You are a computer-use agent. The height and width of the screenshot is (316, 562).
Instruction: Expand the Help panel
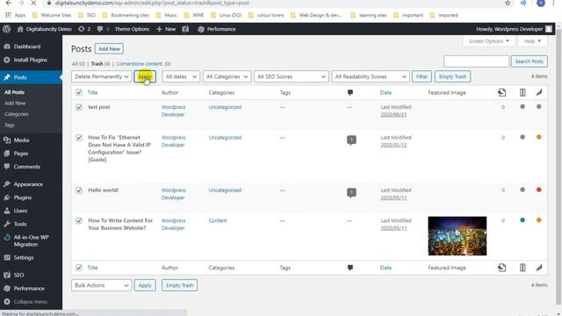[x=532, y=41]
